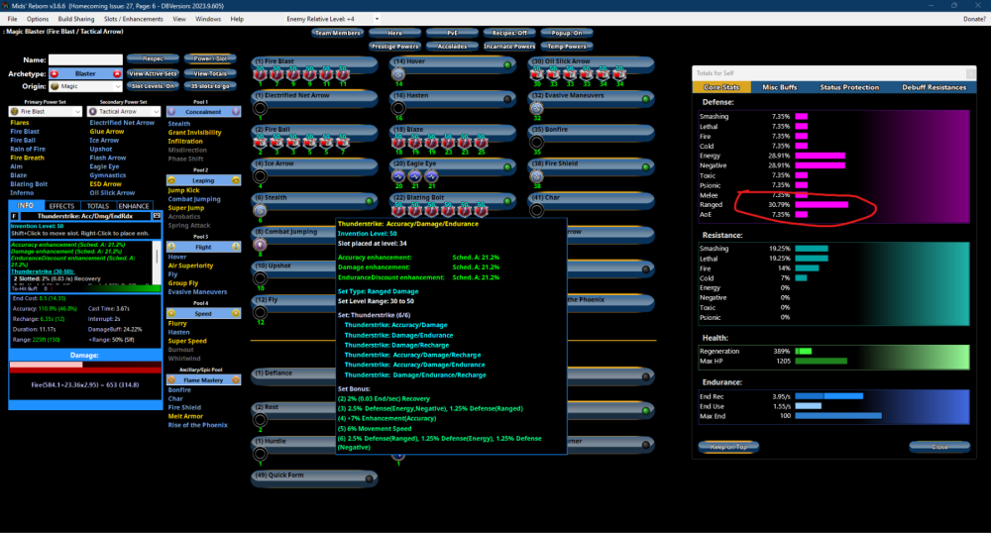Toggle the Hover power's green indicator

pyautogui.click(x=507, y=62)
